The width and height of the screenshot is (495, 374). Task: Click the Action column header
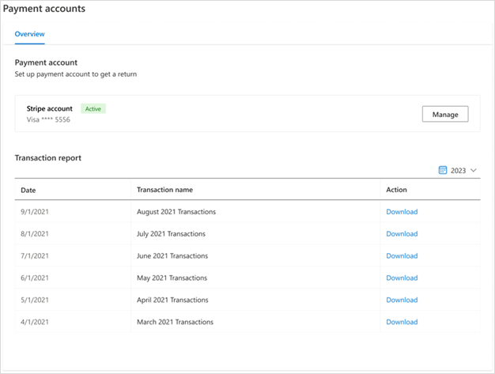click(x=396, y=190)
